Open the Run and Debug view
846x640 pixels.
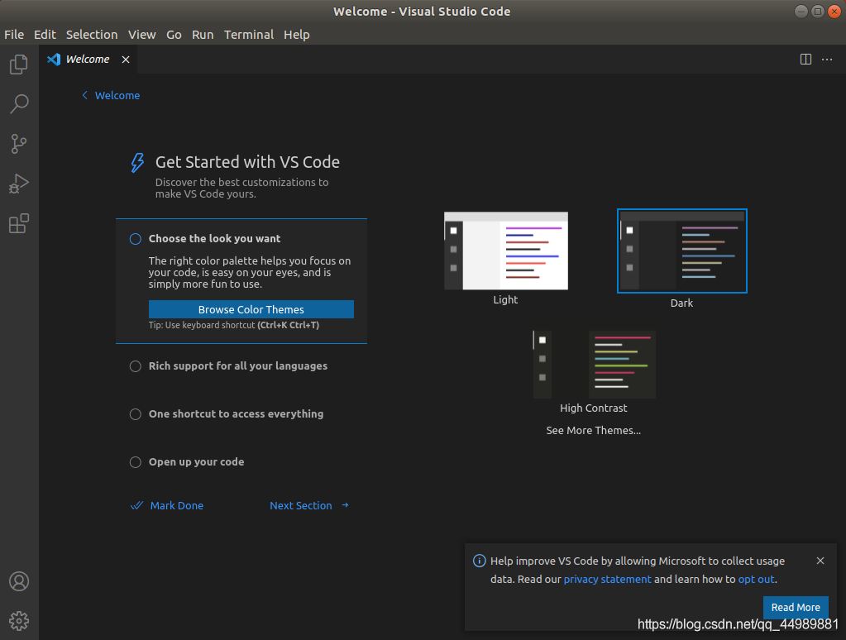(19, 184)
